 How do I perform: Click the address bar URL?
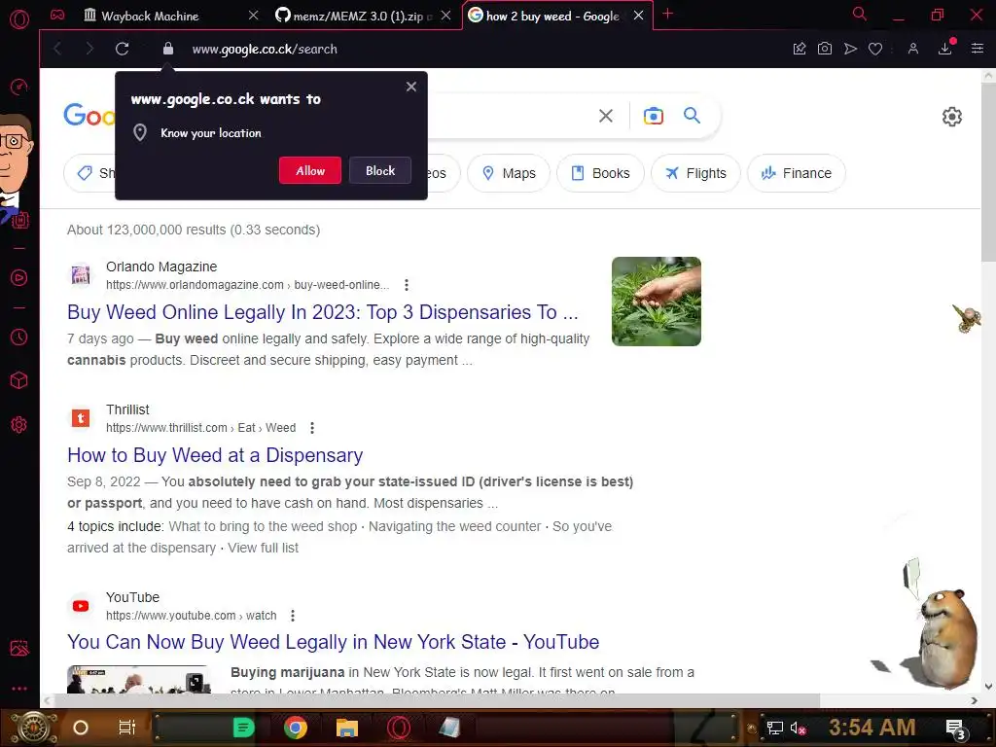pyautogui.click(x=265, y=49)
